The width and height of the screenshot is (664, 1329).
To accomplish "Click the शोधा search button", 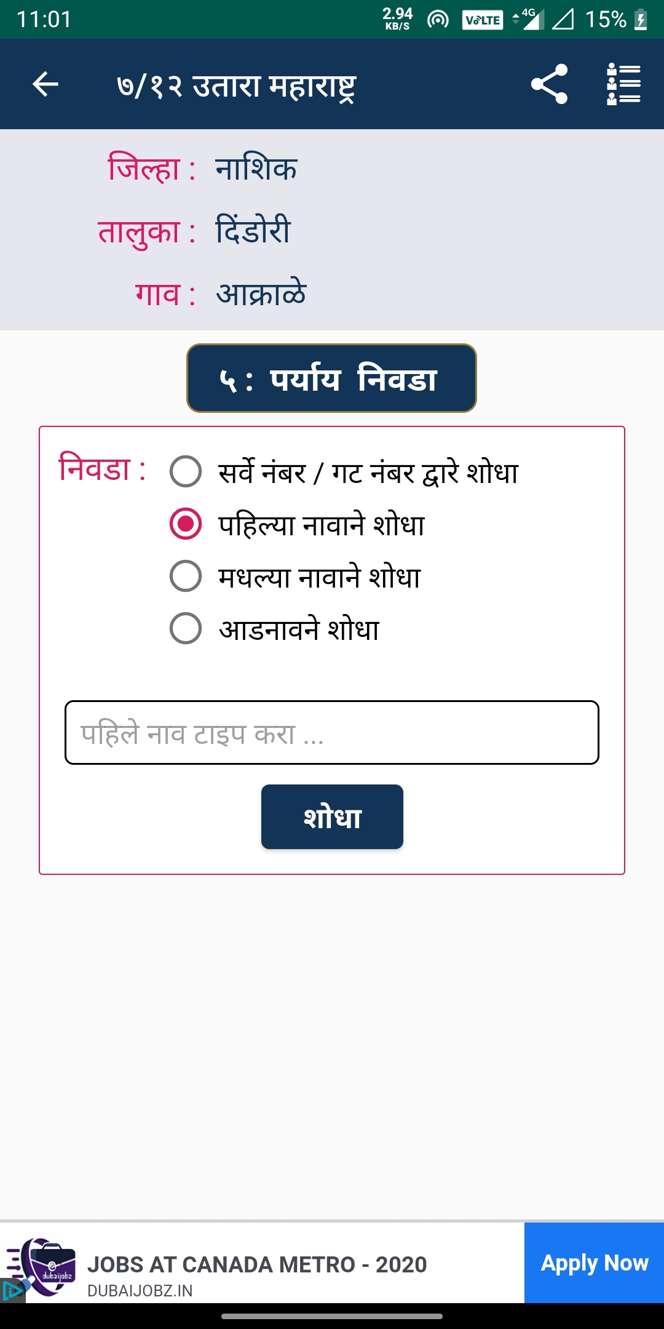I will (x=332, y=816).
